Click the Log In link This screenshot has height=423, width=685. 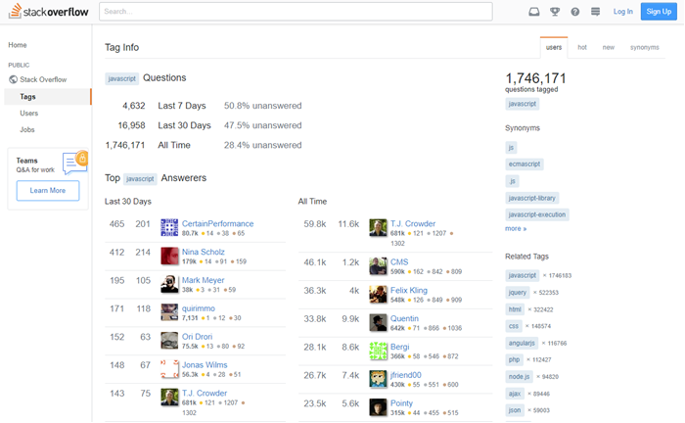tap(622, 12)
